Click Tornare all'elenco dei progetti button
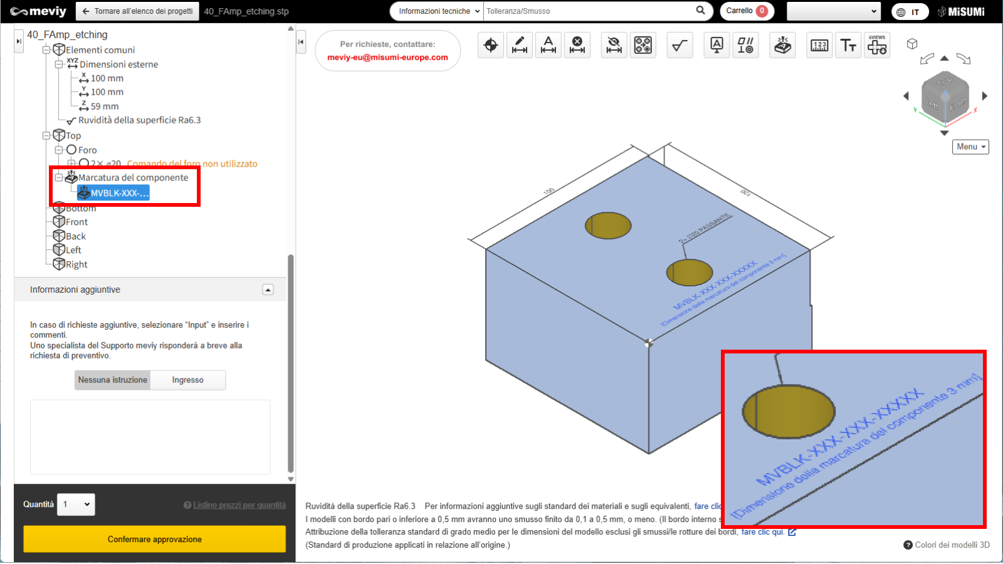The height and width of the screenshot is (564, 1003). pyautogui.click(x=138, y=11)
